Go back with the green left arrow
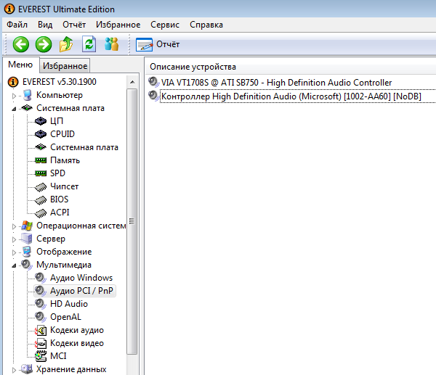The height and width of the screenshot is (375, 436). [x=21, y=44]
